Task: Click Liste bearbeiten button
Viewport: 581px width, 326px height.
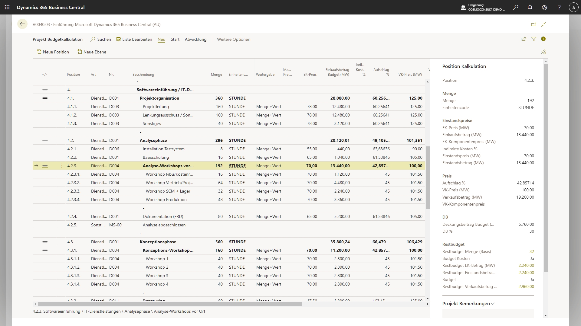Action: click(x=134, y=39)
